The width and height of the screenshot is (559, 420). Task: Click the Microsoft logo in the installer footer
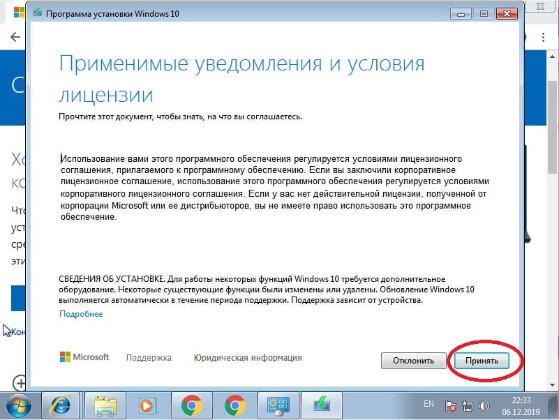[84, 357]
